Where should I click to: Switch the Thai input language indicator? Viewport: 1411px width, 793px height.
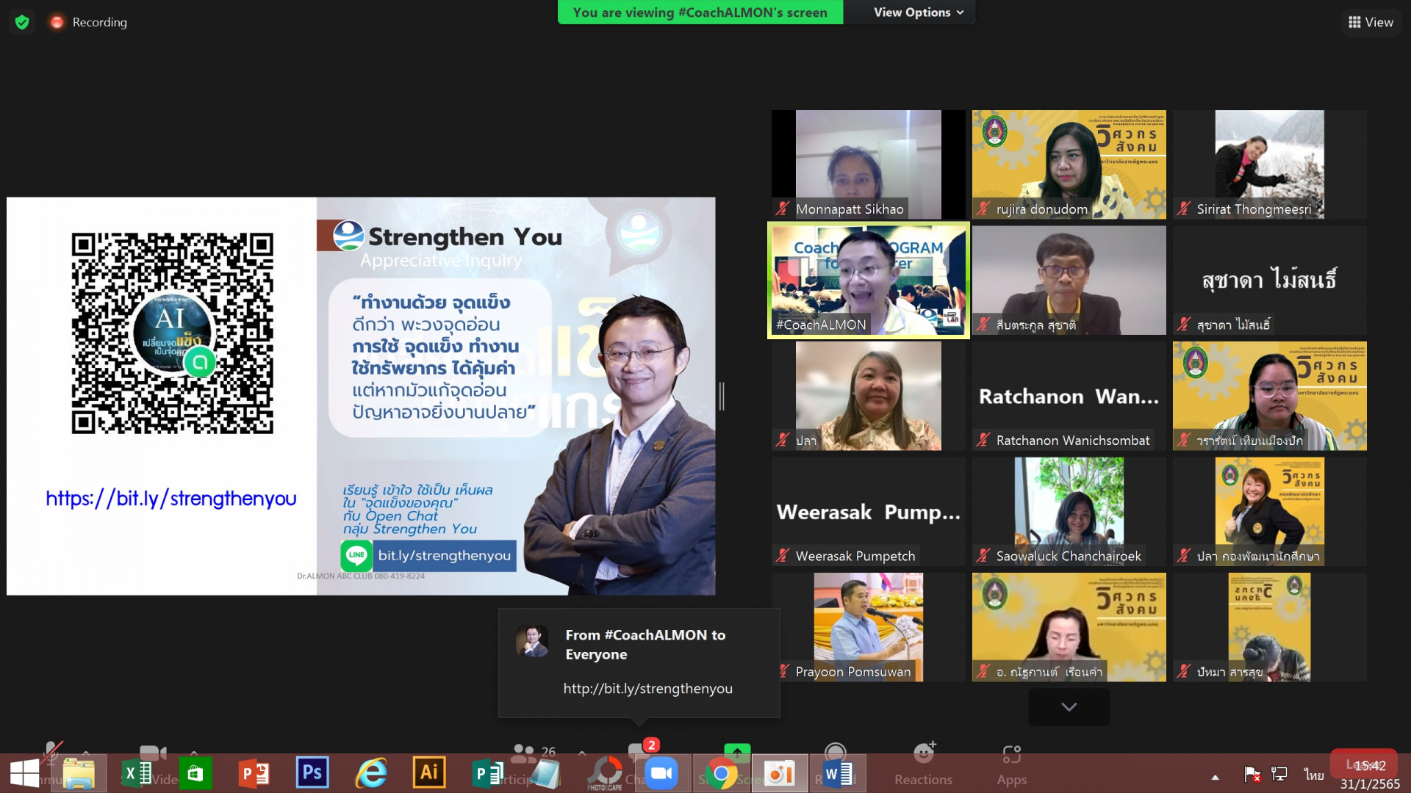pos(1313,775)
